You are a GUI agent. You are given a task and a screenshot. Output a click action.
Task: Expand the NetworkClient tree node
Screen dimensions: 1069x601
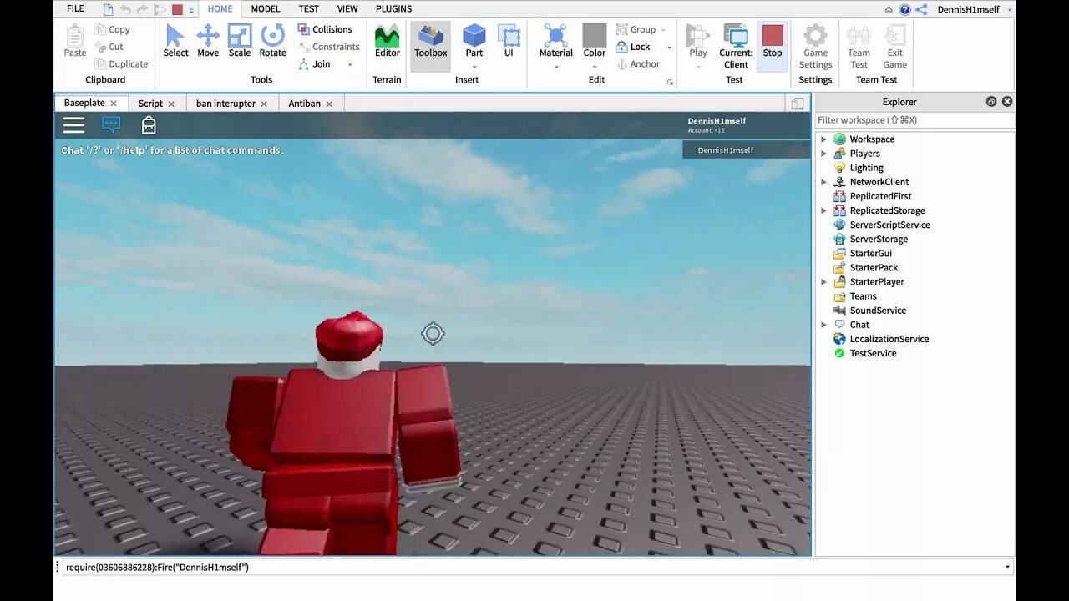[823, 182]
